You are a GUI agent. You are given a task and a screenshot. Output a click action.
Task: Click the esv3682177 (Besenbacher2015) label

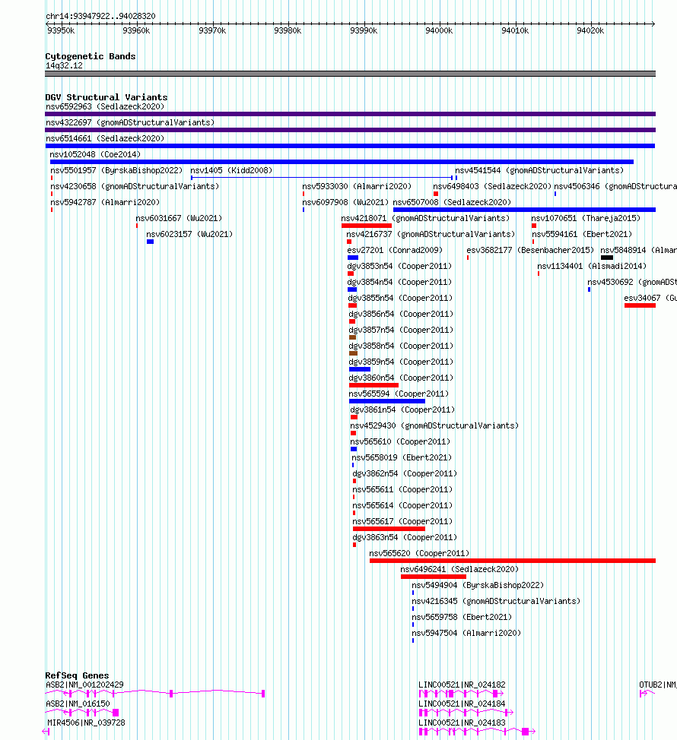[x=530, y=250]
